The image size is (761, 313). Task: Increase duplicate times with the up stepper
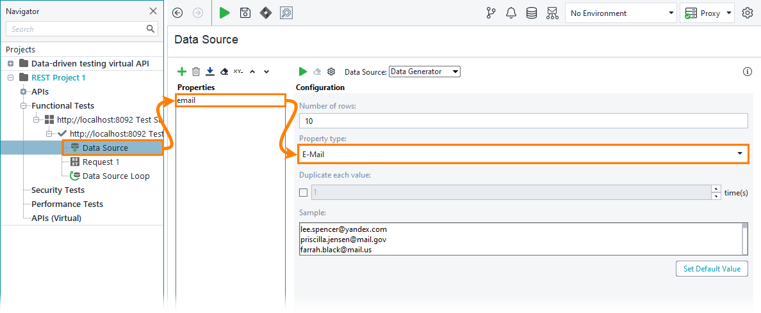click(716, 188)
